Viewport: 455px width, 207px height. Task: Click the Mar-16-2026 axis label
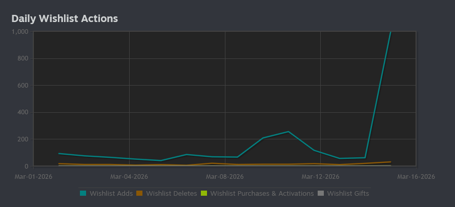click(x=416, y=177)
